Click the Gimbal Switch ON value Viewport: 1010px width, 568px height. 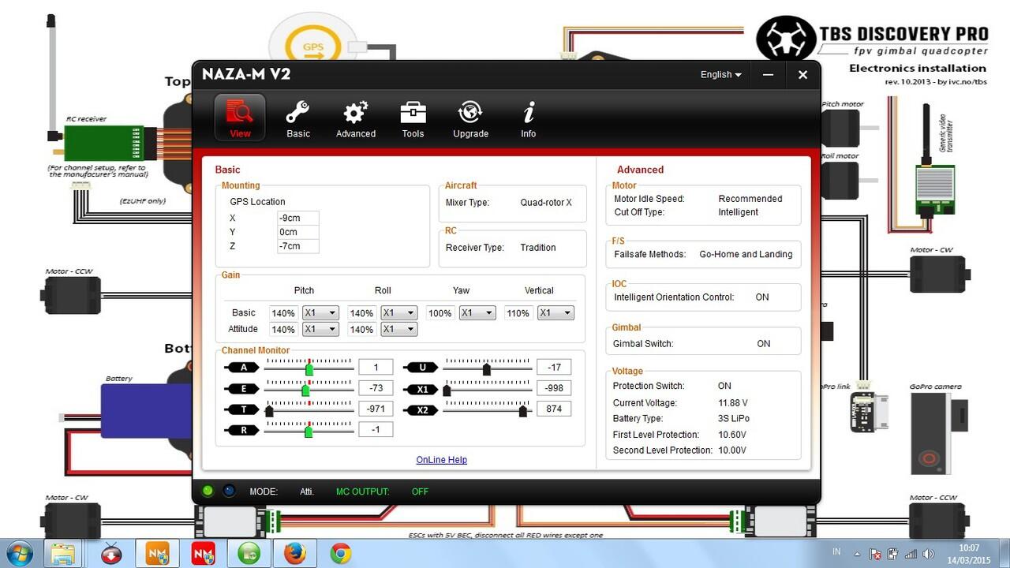(764, 344)
